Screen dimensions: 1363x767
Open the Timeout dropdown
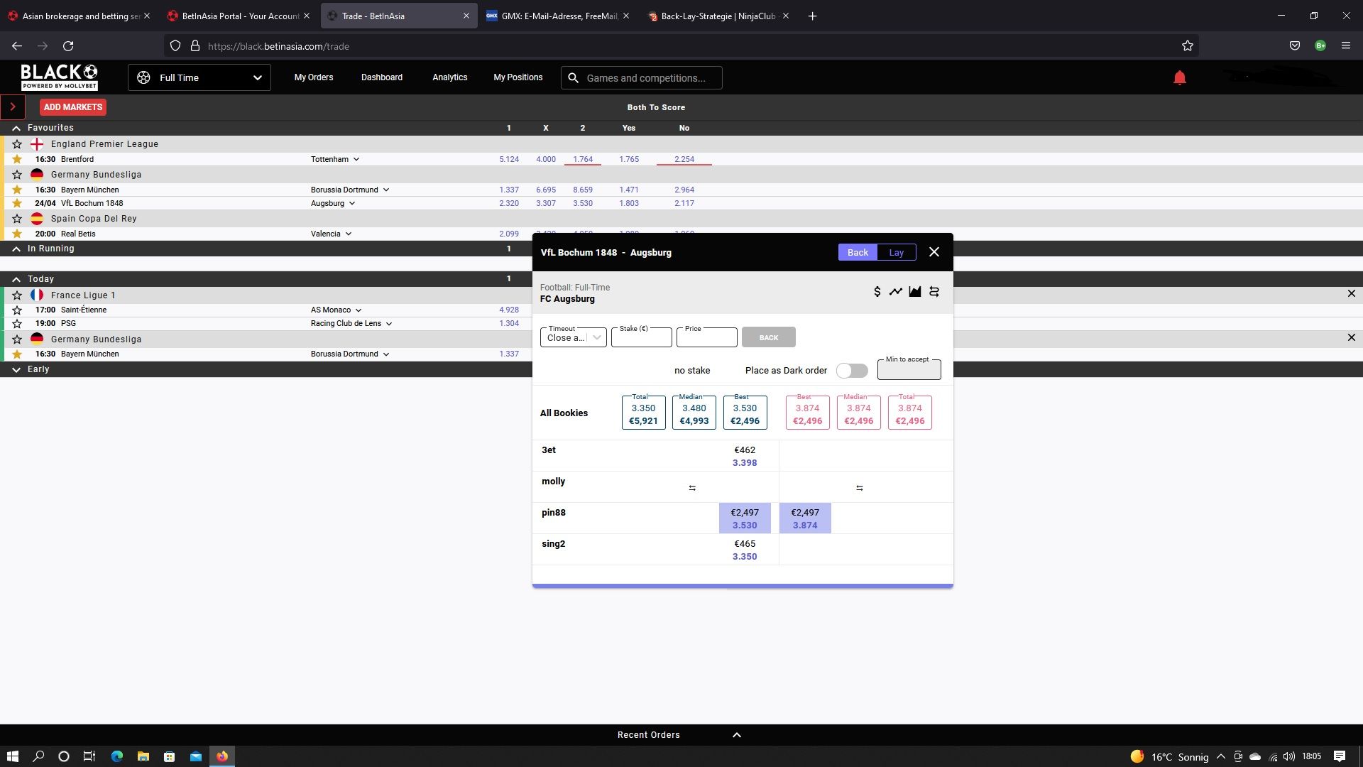(x=574, y=337)
